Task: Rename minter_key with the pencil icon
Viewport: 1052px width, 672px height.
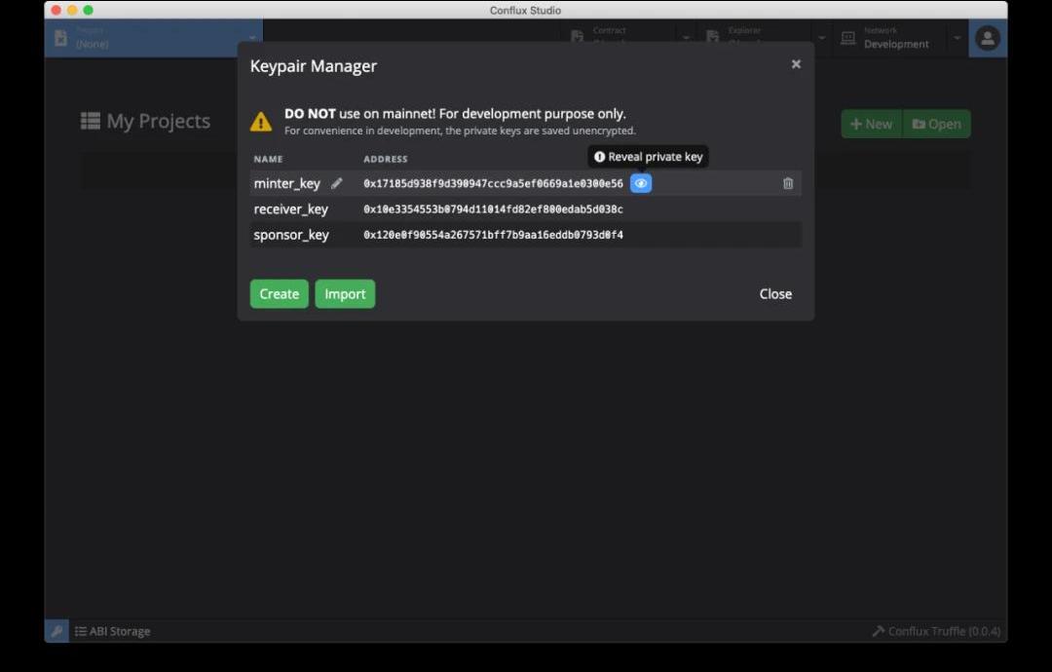Action: [337, 183]
